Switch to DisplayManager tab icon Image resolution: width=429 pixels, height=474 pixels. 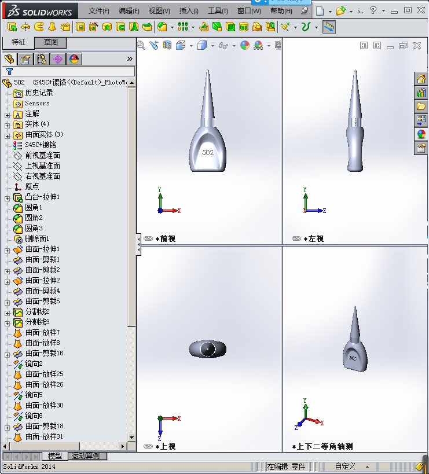pos(74,59)
